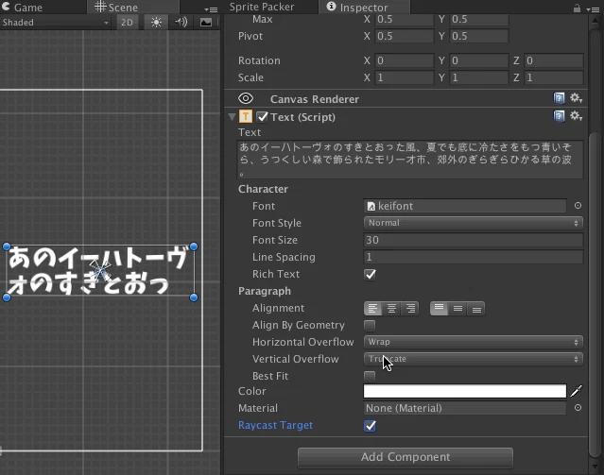Uncheck the Rich Text checkbox
Viewport: 604px width, 475px height.
point(370,275)
